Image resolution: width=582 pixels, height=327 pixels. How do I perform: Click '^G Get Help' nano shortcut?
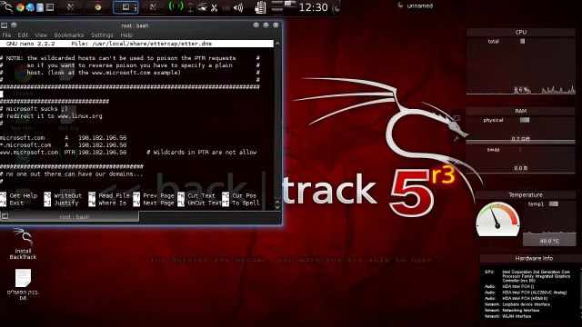click(x=18, y=196)
